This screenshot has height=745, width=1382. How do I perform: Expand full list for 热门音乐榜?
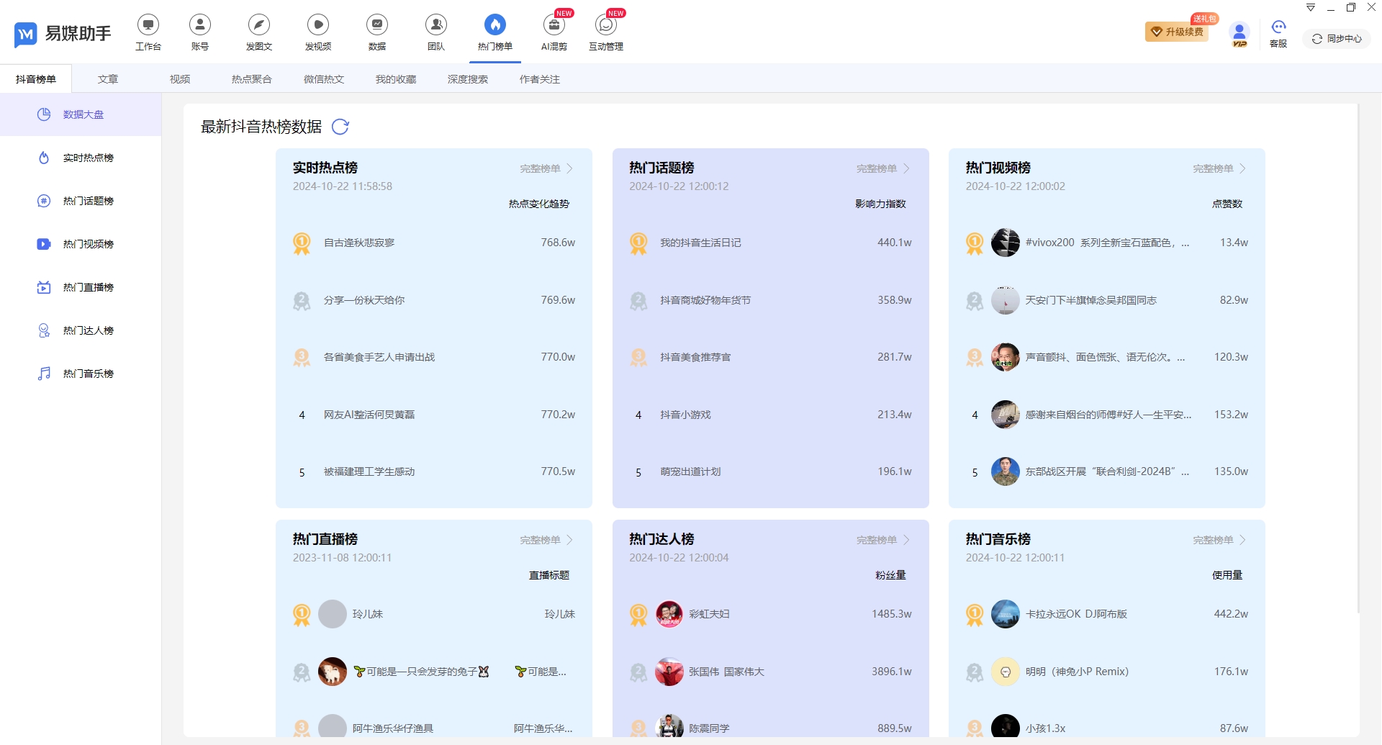[1219, 540]
